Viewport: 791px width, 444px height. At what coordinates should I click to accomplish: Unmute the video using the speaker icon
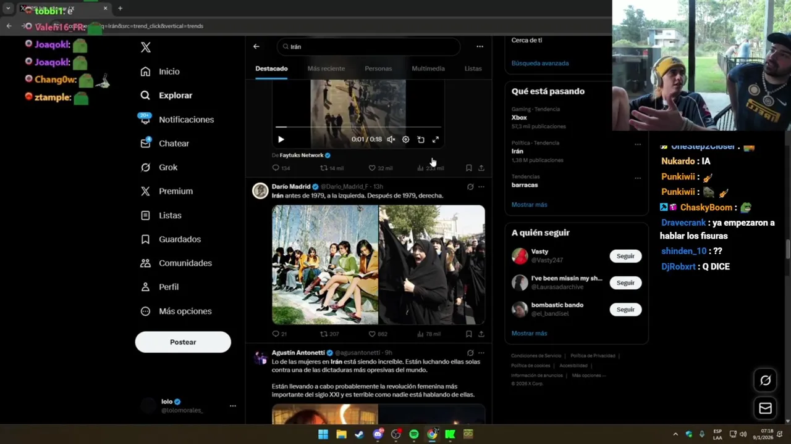(391, 139)
